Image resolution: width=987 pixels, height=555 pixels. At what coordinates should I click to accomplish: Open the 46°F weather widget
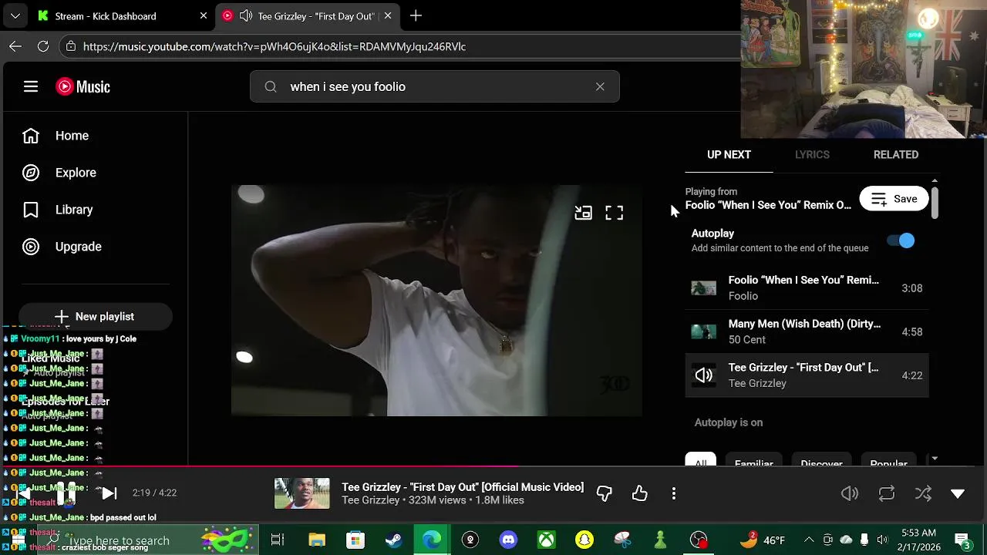pos(763,540)
